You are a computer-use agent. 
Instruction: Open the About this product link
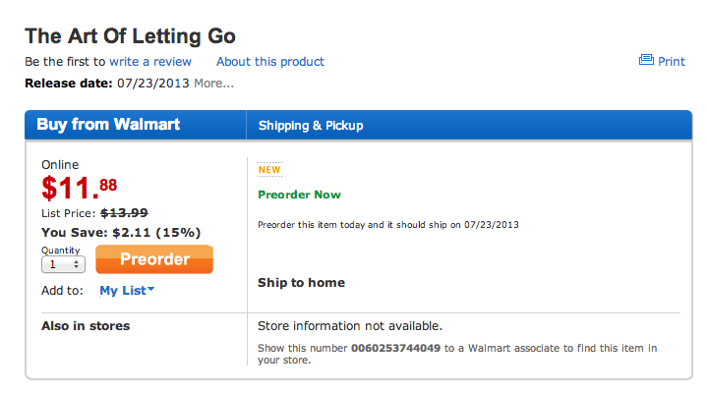coord(270,62)
